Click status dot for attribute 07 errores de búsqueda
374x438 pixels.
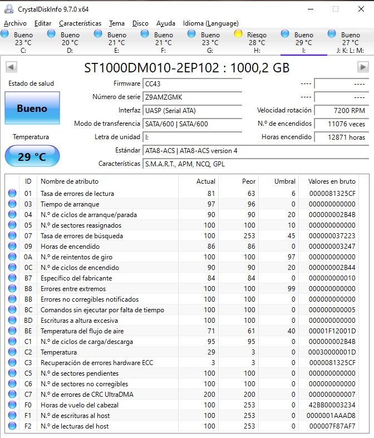(x=12, y=236)
